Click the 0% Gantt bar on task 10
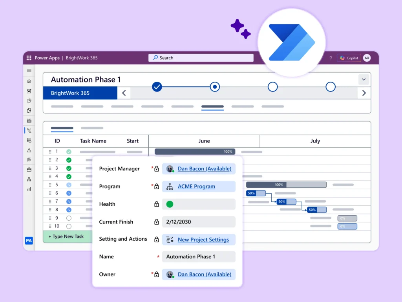This screenshot has height=302, width=402. point(347,226)
